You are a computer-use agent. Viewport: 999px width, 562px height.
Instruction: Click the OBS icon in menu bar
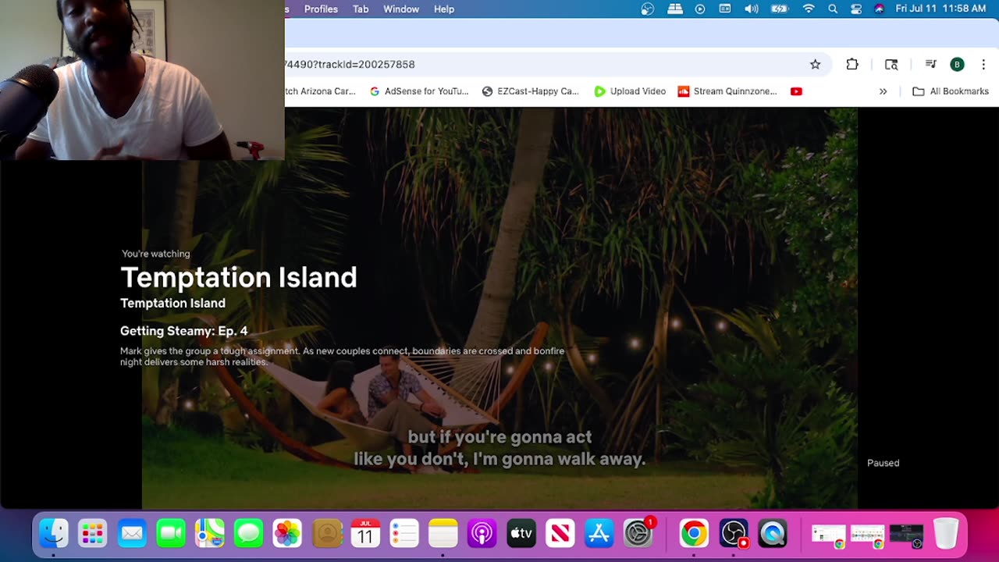pyautogui.click(x=648, y=9)
